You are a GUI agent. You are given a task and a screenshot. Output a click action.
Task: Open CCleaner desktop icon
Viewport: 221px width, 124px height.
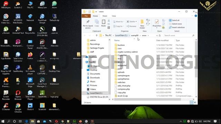tap(6, 107)
